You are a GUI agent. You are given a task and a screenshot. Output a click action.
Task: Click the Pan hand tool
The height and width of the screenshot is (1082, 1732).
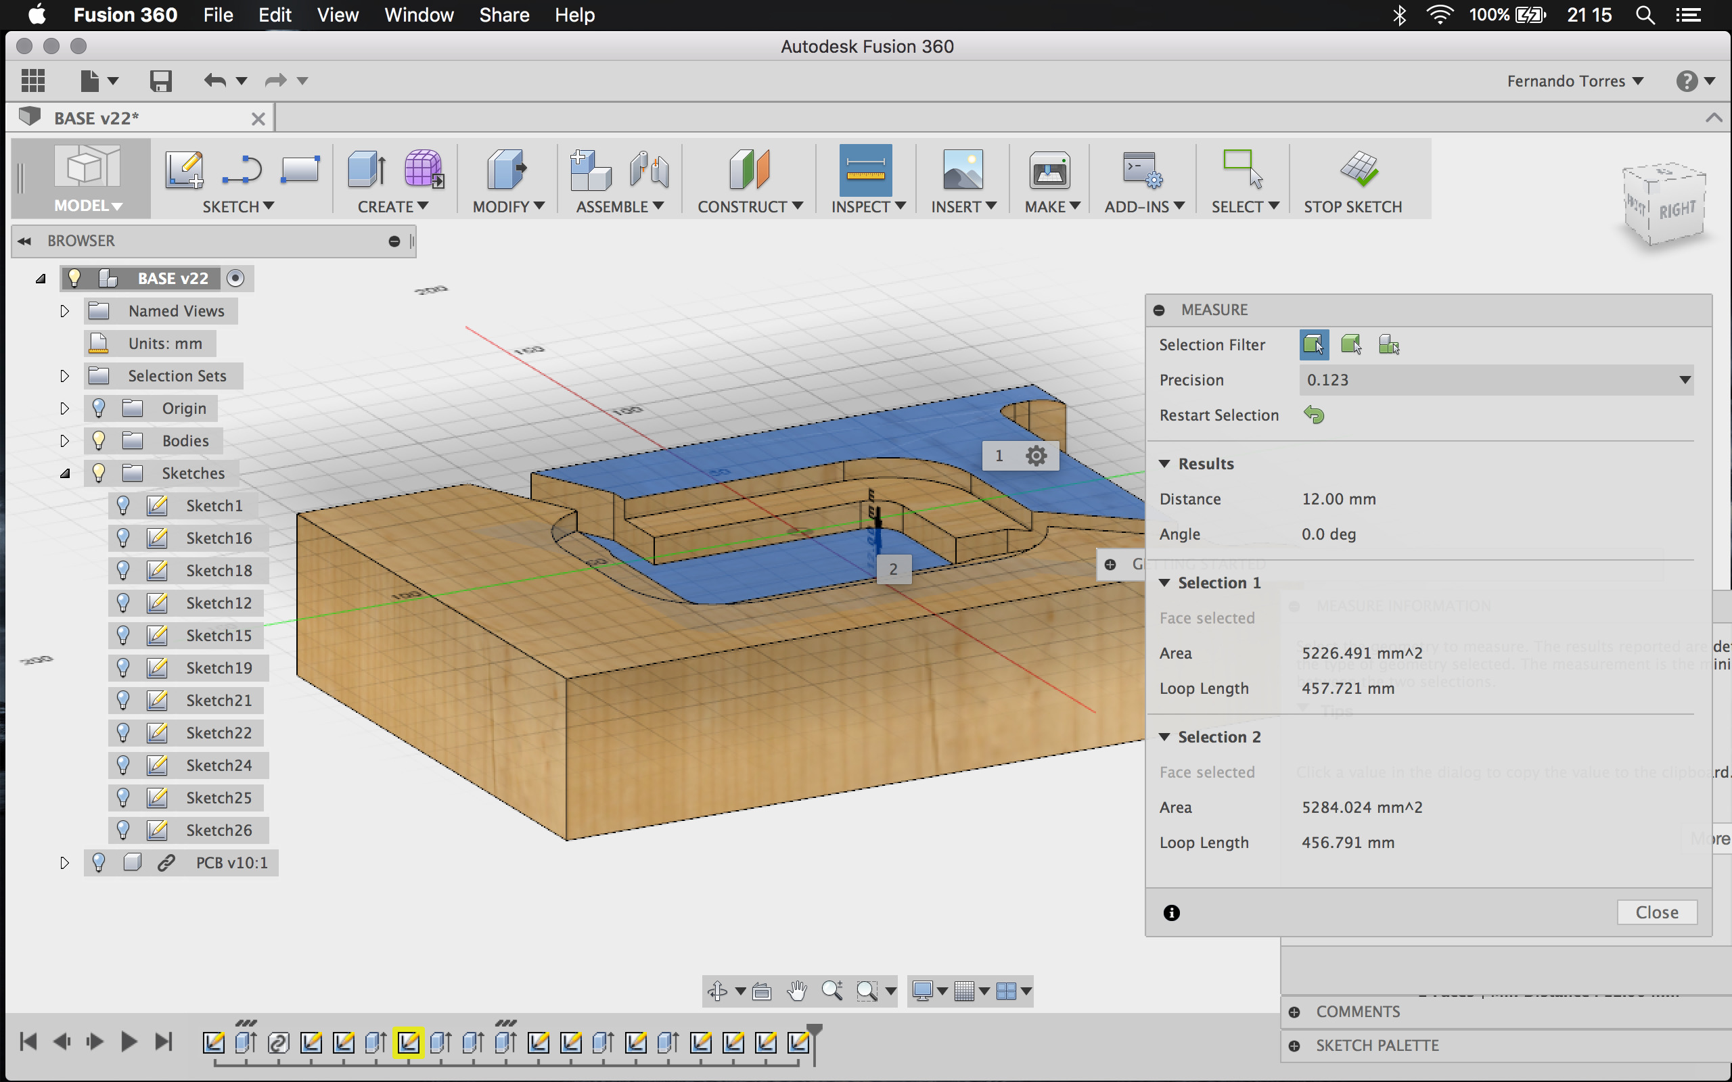pyautogui.click(x=796, y=991)
